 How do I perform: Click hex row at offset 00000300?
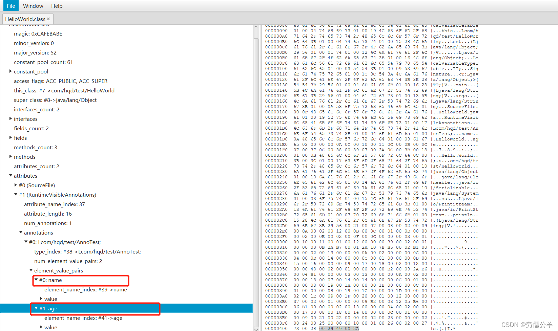pos(372,242)
